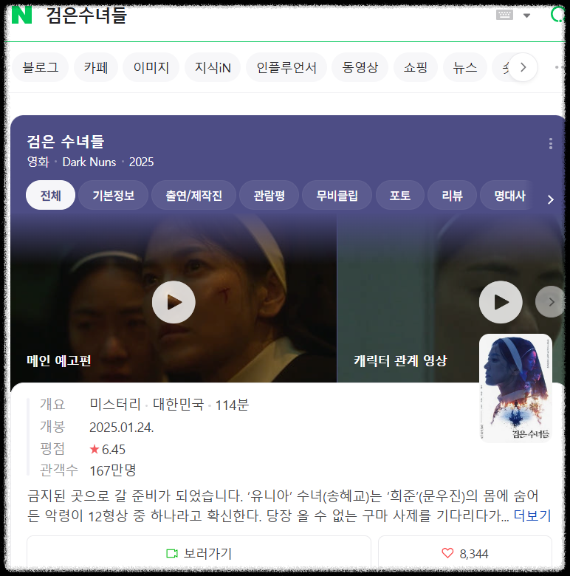The width and height of the screenshot is (570, 576).
Task: Click the 검은 수녀들 movie title heading
Action: point(66,142)
